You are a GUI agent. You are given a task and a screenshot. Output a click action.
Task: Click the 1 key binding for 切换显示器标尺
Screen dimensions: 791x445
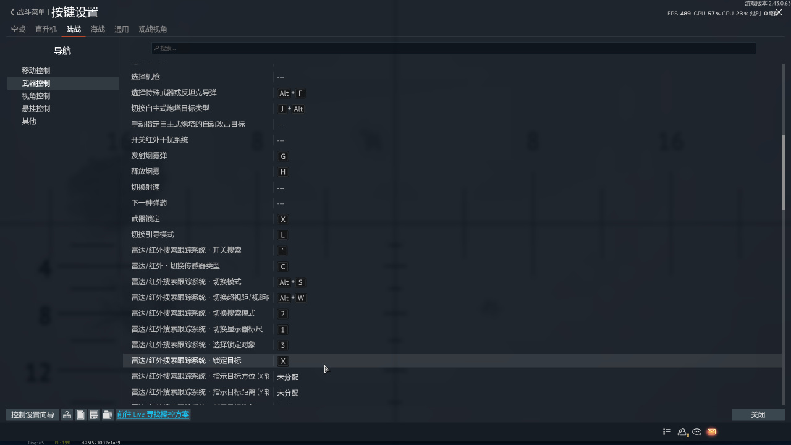tap(283, 329)
